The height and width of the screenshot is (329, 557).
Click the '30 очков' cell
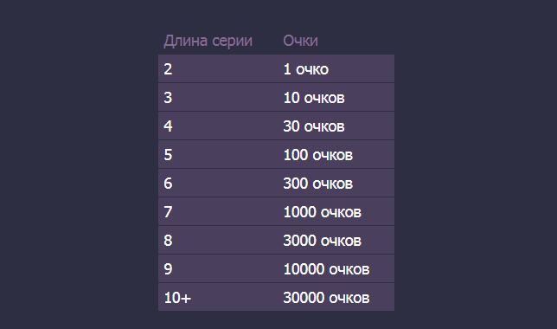(336, 126)
